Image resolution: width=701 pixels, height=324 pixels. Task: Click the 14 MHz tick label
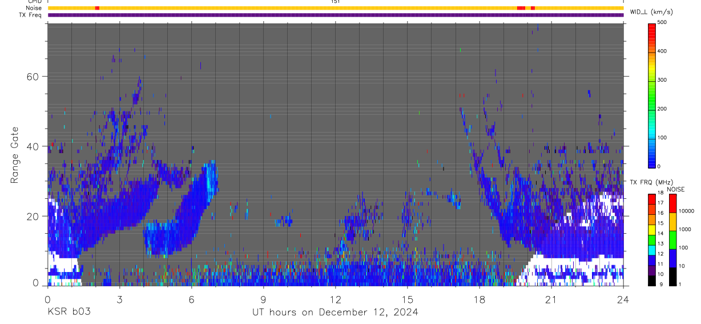[661, 233]
